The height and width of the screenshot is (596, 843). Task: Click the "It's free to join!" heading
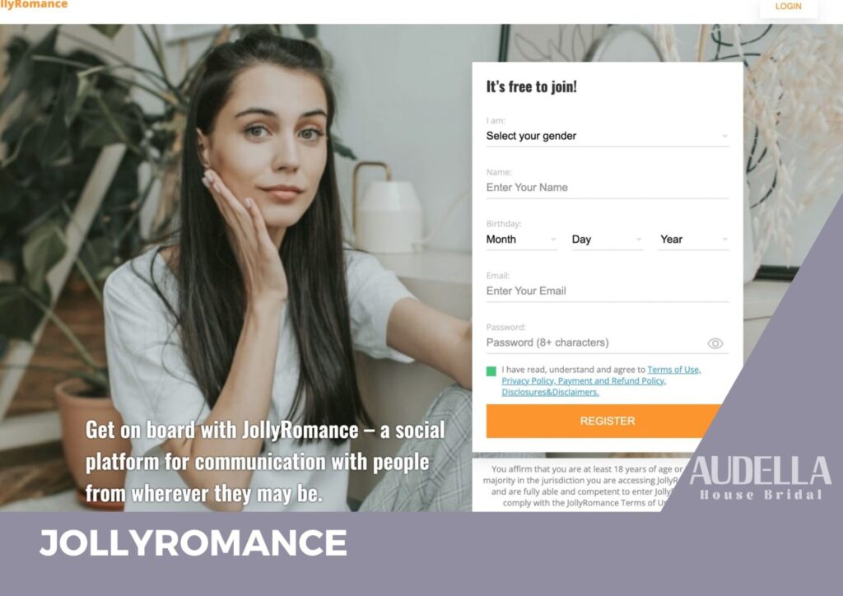point(531,86)
